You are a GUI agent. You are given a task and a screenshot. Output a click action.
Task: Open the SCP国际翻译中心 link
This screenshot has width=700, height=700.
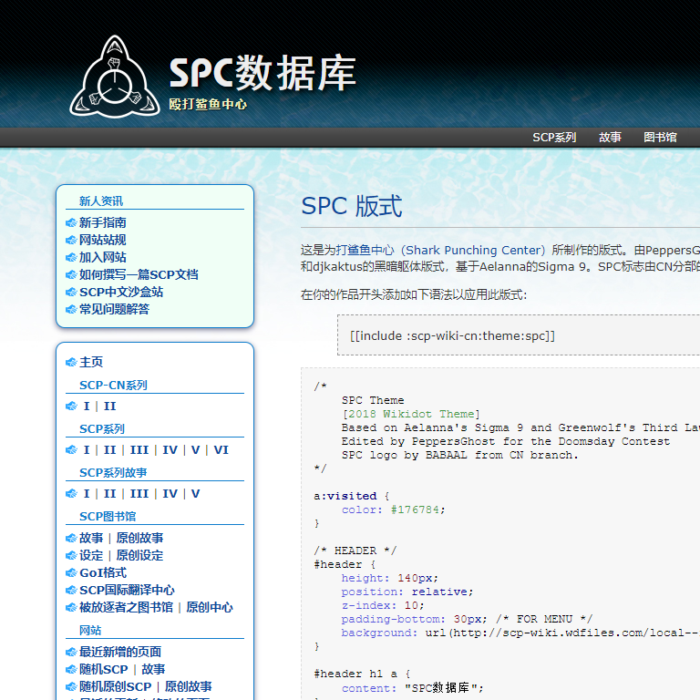[x=128, y=591]
